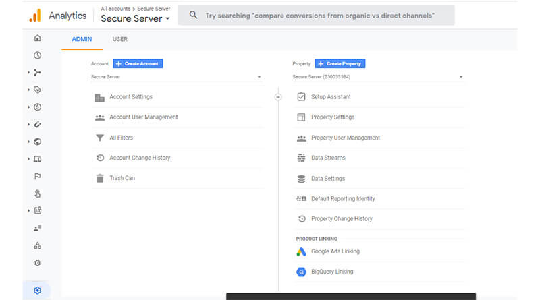Image resolution: width=540 pixels, height=300 pixels.
Task: Expand the Analysis hub sidebar section arrow
Action: coord(28,210)
